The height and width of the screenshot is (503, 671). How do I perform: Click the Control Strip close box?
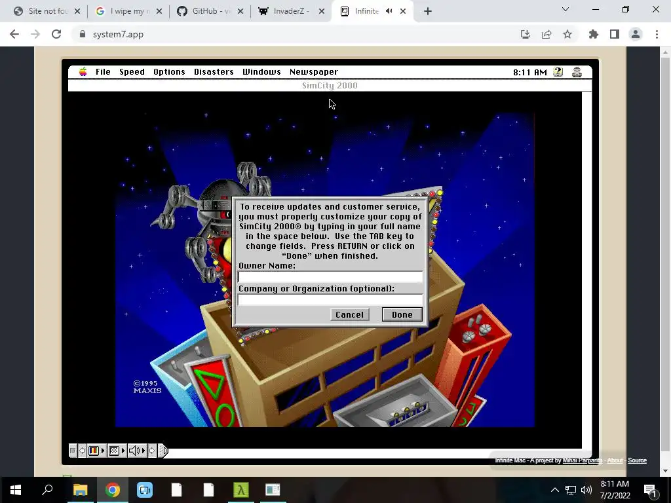(x=73, y=451)
